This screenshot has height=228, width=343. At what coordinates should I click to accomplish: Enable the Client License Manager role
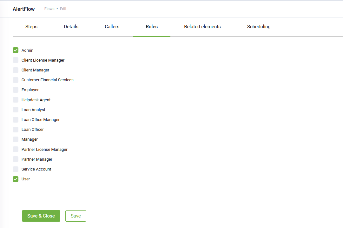[x=16, y=60]
